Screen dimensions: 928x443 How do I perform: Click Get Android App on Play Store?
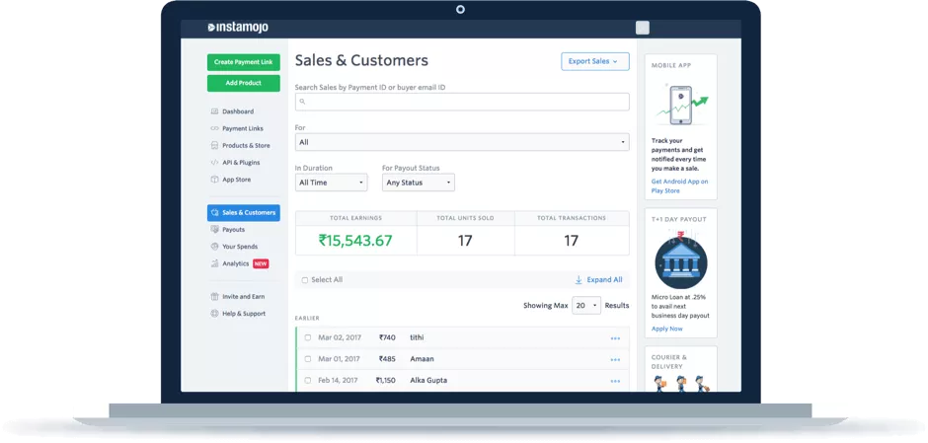pyautogui.click(x=679, y=186)
